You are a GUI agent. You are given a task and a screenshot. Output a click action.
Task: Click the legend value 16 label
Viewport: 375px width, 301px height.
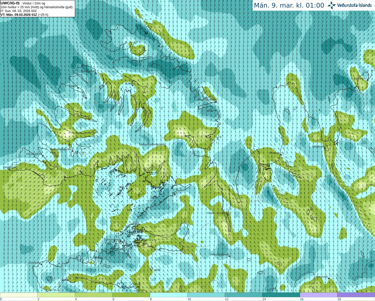click(302, 299)
